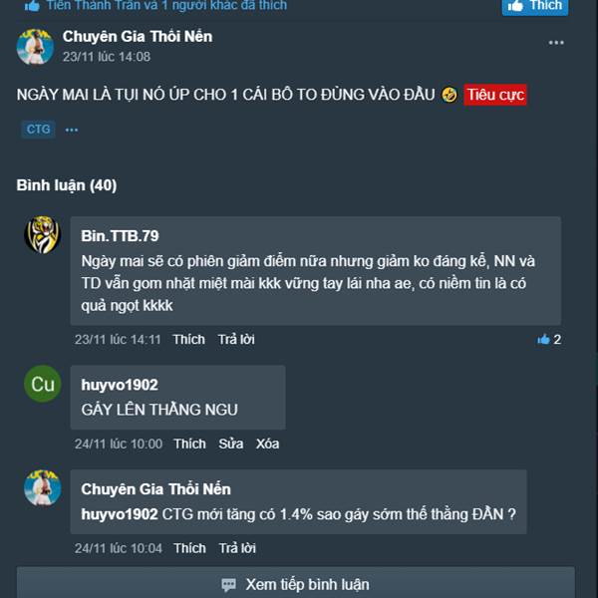Like the Chuyên Gia Thổi Nến reply
Viewport: 598px width, 598px height.
coord(189,548)
